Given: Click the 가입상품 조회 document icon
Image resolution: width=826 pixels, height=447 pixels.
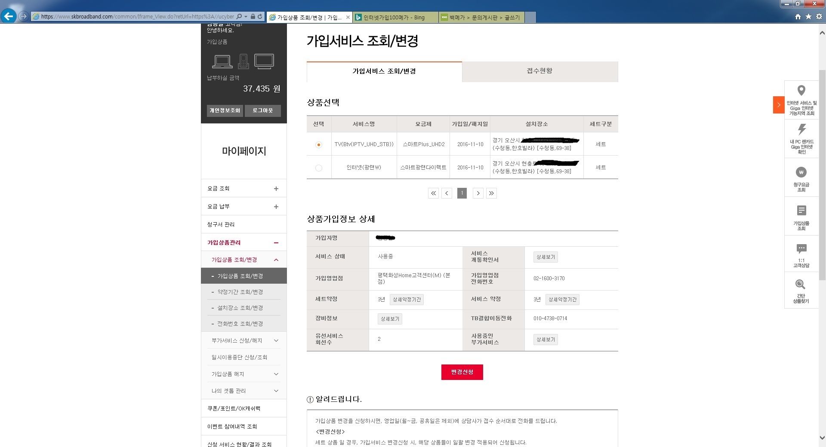Looking at the screenshot, I should tap(801, 211).
